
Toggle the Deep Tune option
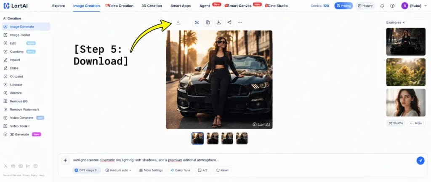point(181,170)
